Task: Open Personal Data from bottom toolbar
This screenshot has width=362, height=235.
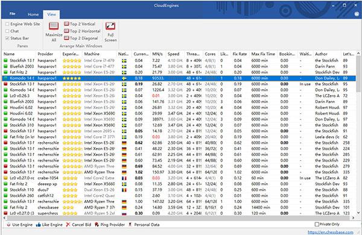Action: pos(144,225)
